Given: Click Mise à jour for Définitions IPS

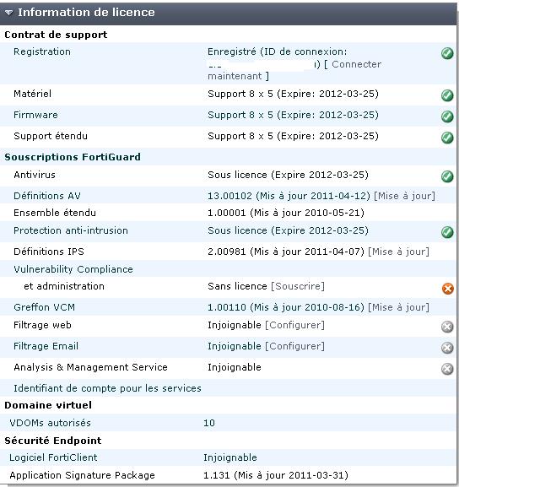Looking at the screenshot, I should tap(398, 252).
